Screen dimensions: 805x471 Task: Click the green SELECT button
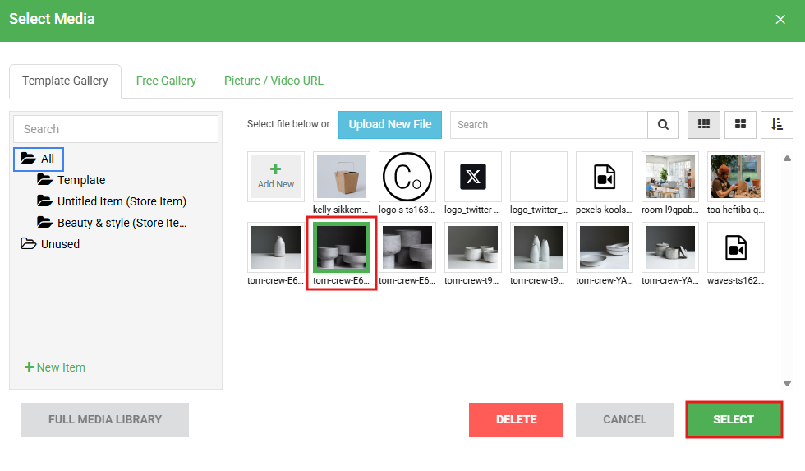(733, 419)
